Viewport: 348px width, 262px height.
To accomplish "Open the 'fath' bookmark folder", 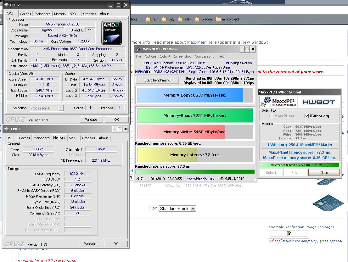I will 153,19.
